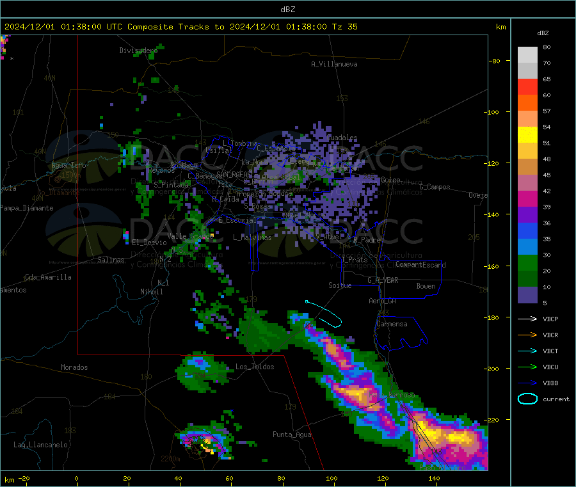Click the cyan VBCT arrow legend icon
Viewport: 576px width, 487px height.
(x=527, y=351)
